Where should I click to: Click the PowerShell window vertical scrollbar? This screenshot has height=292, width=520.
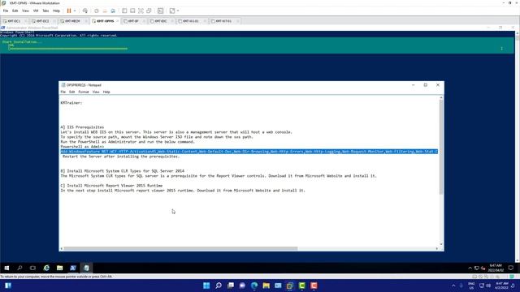point(517,147)
